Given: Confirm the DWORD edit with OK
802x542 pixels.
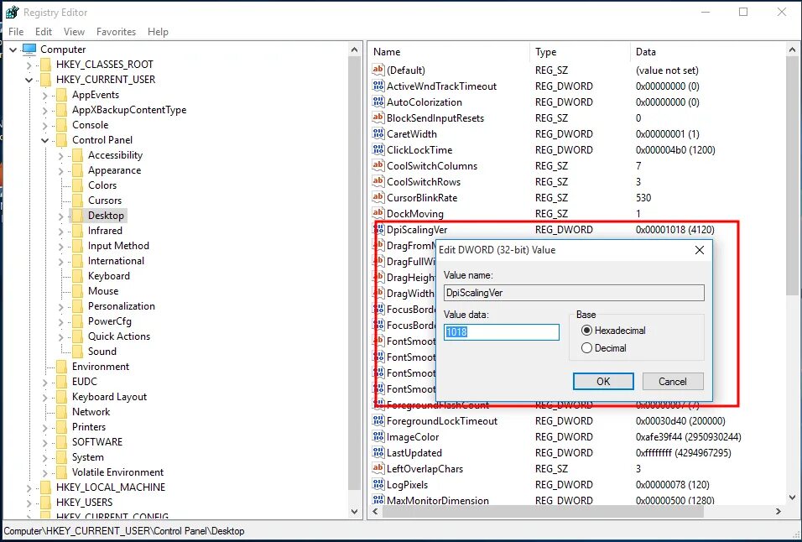Looking at the screenshot, I should tap(603, 381).
